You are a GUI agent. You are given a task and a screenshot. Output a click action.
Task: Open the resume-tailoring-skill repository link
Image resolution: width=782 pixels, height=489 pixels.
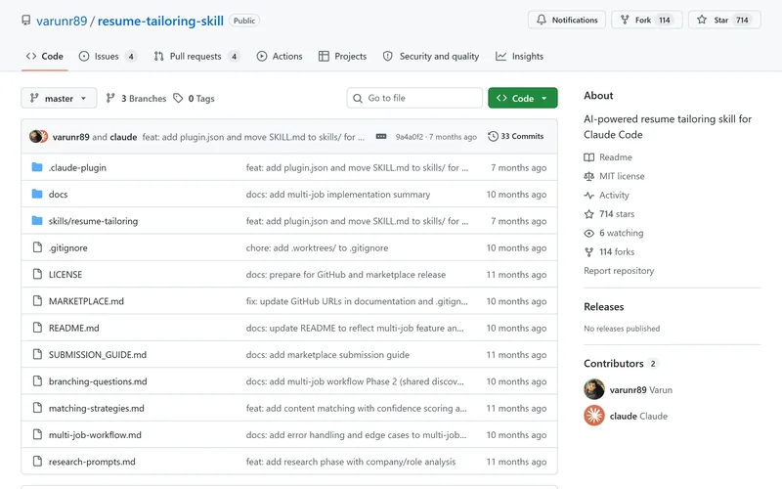tap(160, 21)
